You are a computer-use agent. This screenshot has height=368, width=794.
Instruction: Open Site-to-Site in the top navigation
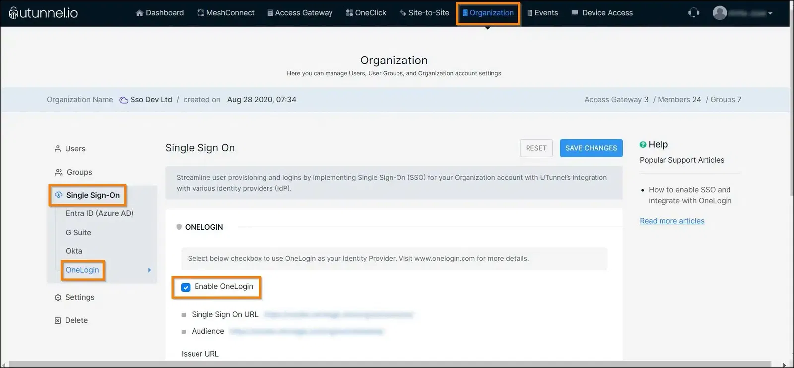pyautogui.click(x=424, y=13)
